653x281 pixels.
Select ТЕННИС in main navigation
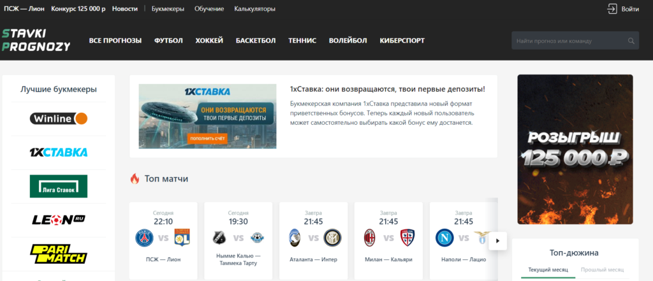pos(302,40)
